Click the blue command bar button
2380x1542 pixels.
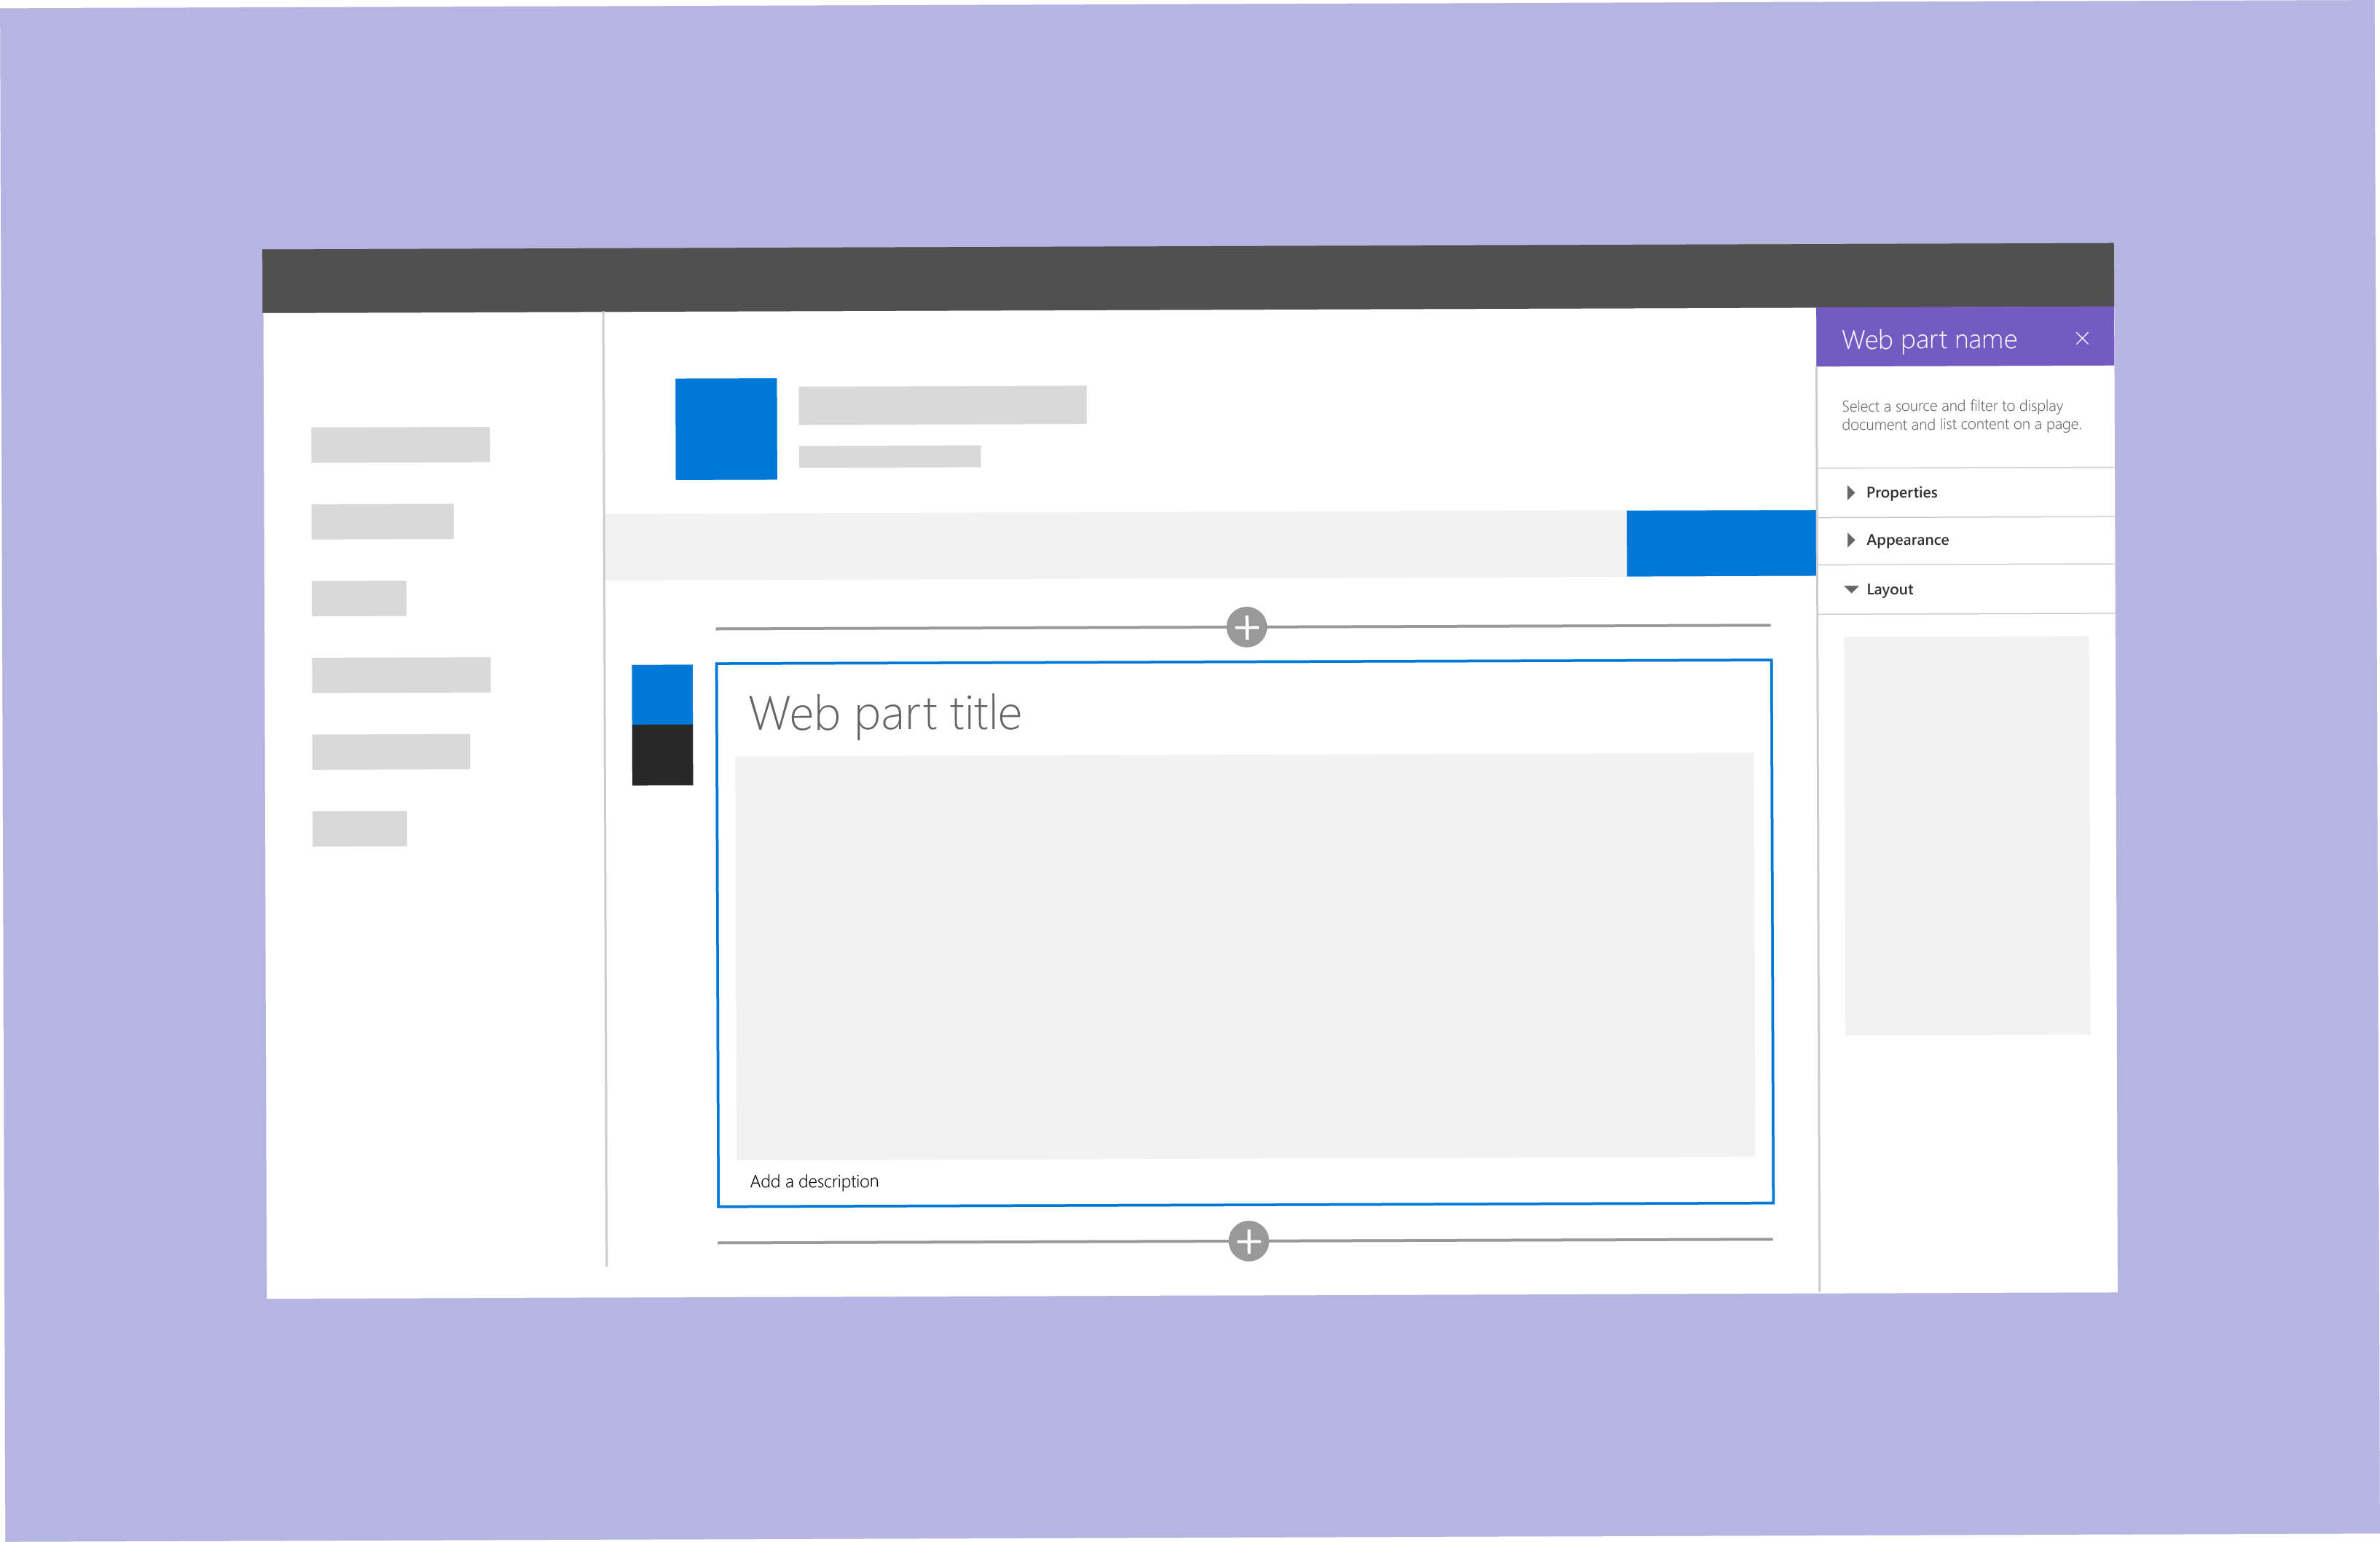pyautogui.click(x=1721, y=543)
